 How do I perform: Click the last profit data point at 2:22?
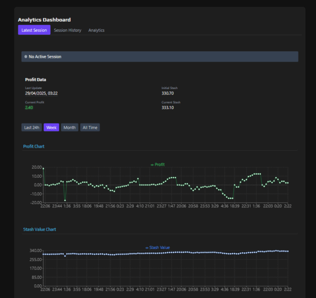pyautogui.click(x=288, y=183)
